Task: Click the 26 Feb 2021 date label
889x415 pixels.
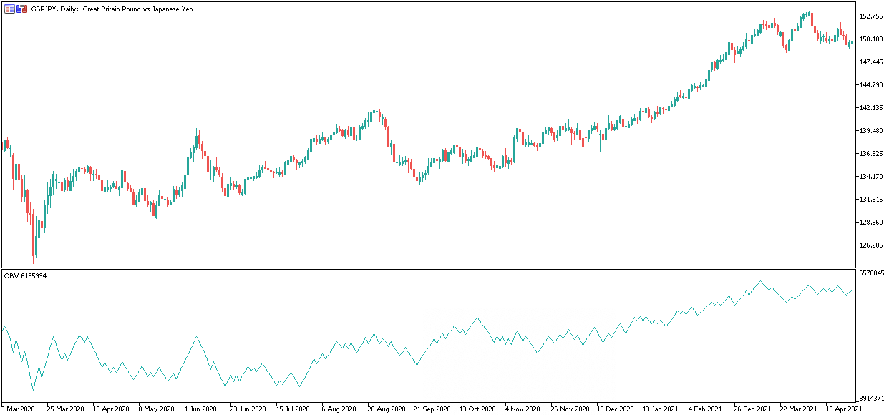Action: (x=752, y=409)
